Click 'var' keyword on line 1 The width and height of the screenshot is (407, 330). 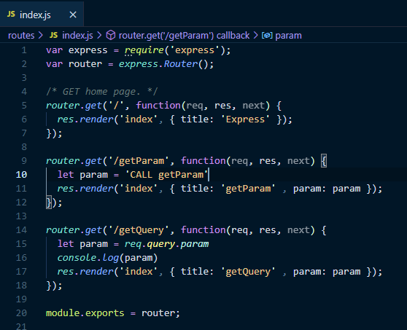coord(54,50)
